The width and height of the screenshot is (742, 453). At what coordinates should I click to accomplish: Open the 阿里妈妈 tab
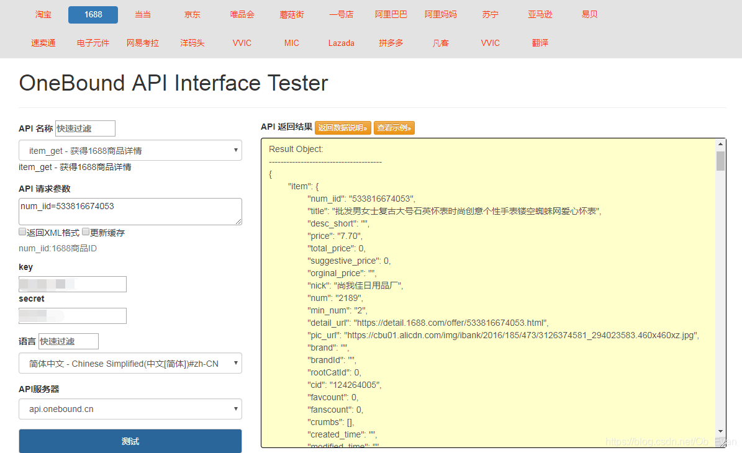point(441,15)
